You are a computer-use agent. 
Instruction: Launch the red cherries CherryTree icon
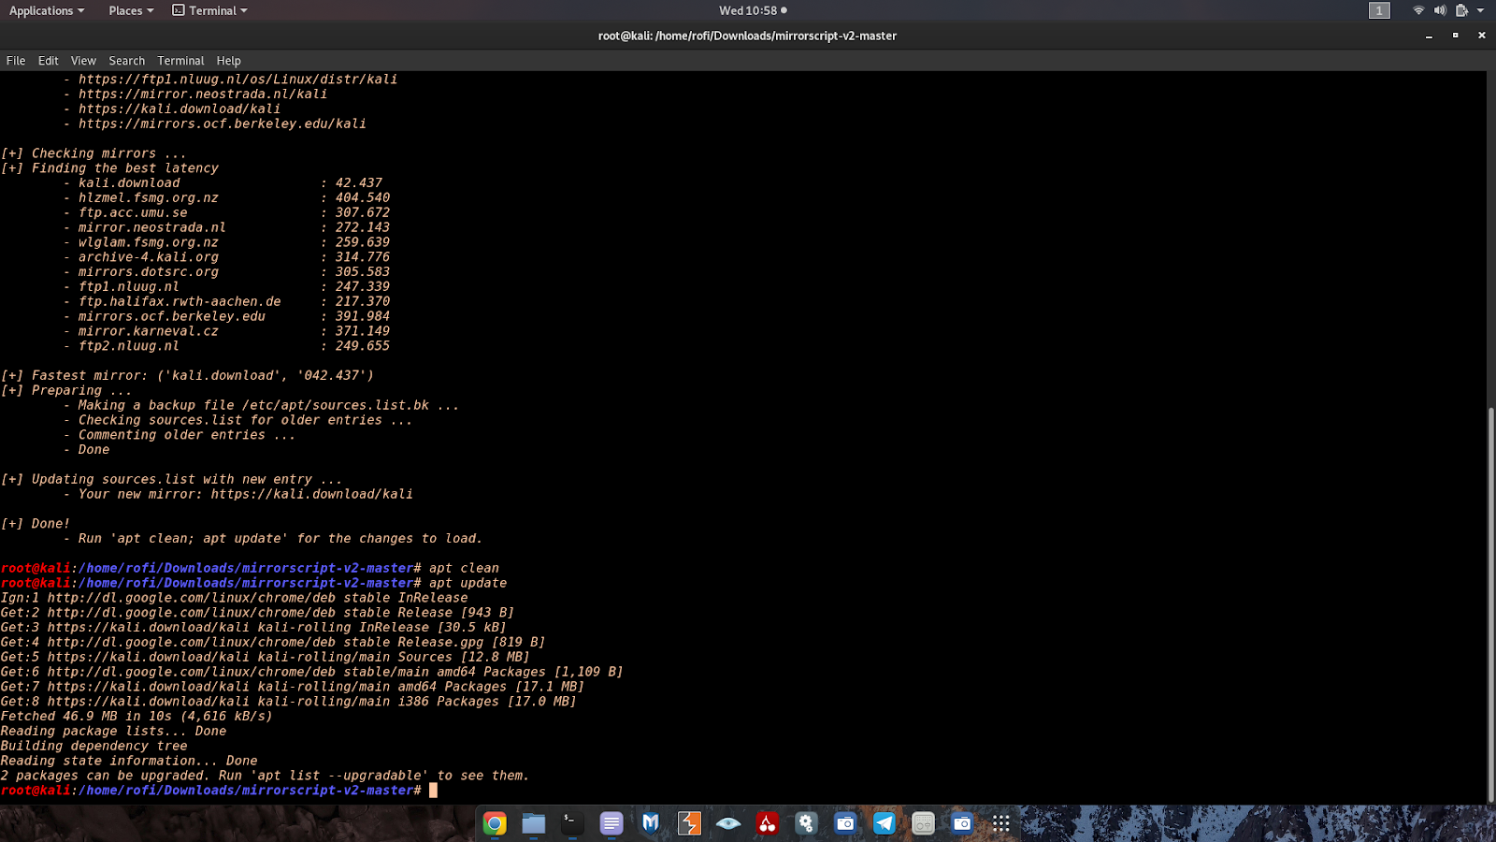pyautogui.click(x=768, y=823)
